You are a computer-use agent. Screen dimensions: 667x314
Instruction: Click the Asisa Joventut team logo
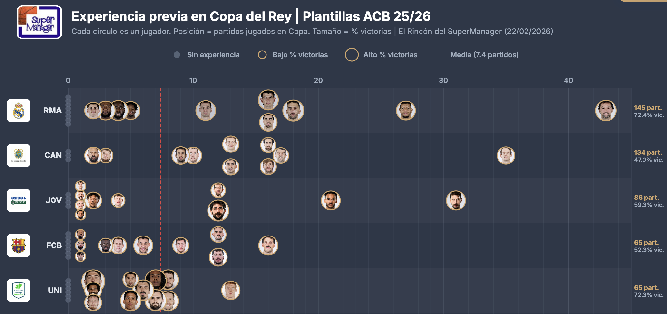pos(19,200)
